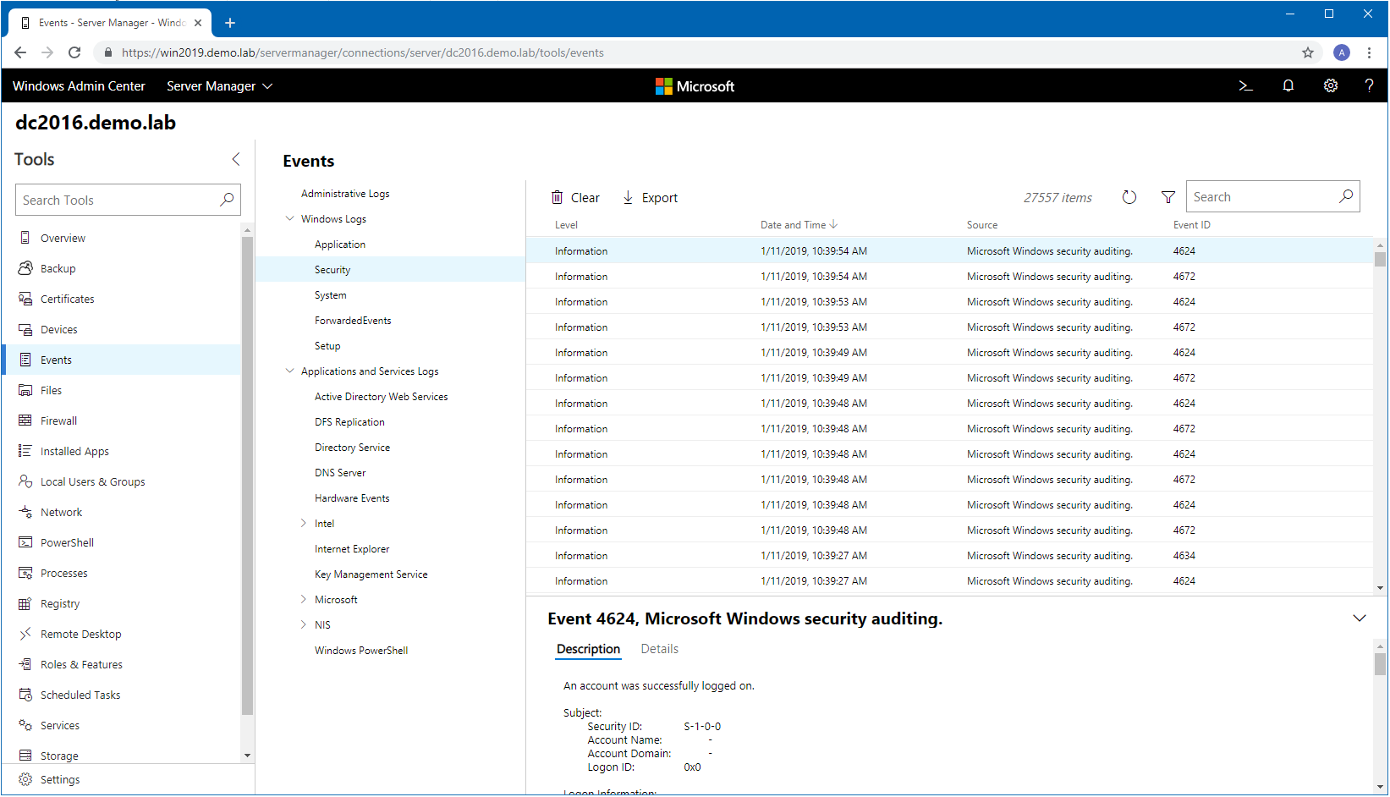The height and width of the screenshot is (797, 1390).
Task: Open the PowerShell console icon in header
Action: tap(1245, 85)
